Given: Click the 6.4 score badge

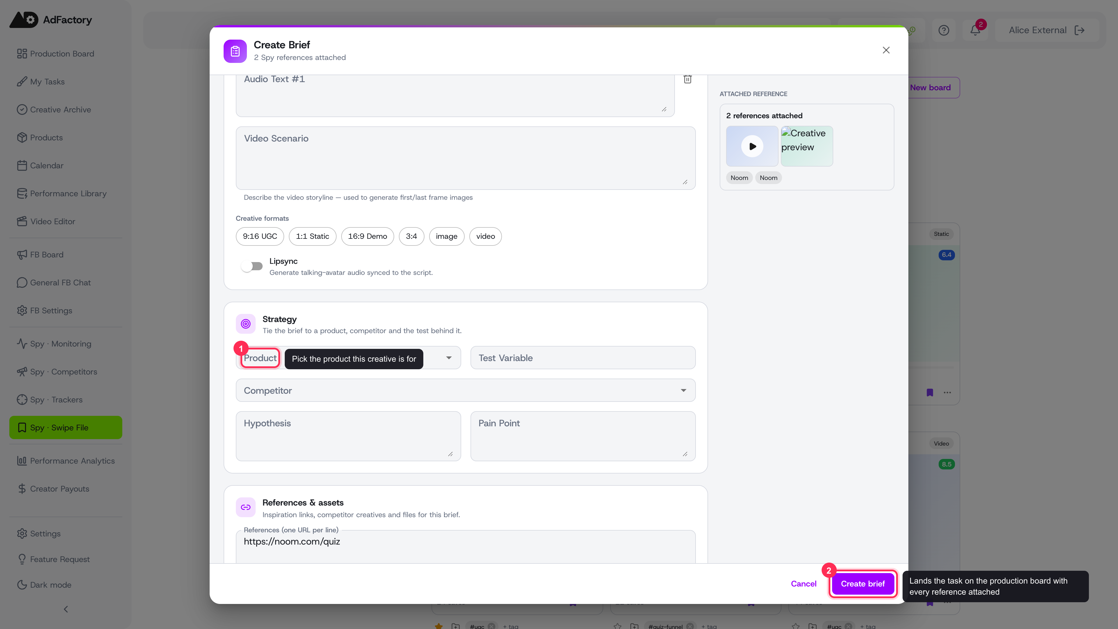Looking at the screenshot, I should [946, 255].
